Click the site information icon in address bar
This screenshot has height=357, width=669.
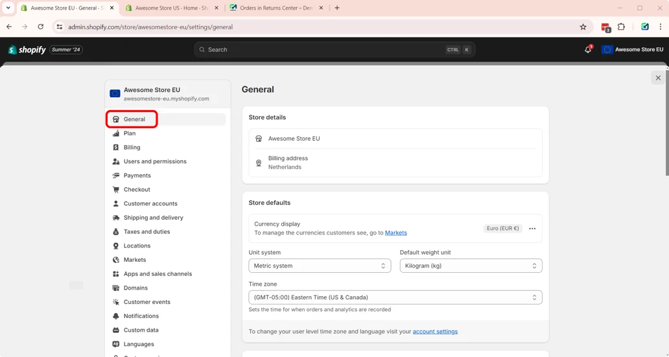[x=59, y=27]
